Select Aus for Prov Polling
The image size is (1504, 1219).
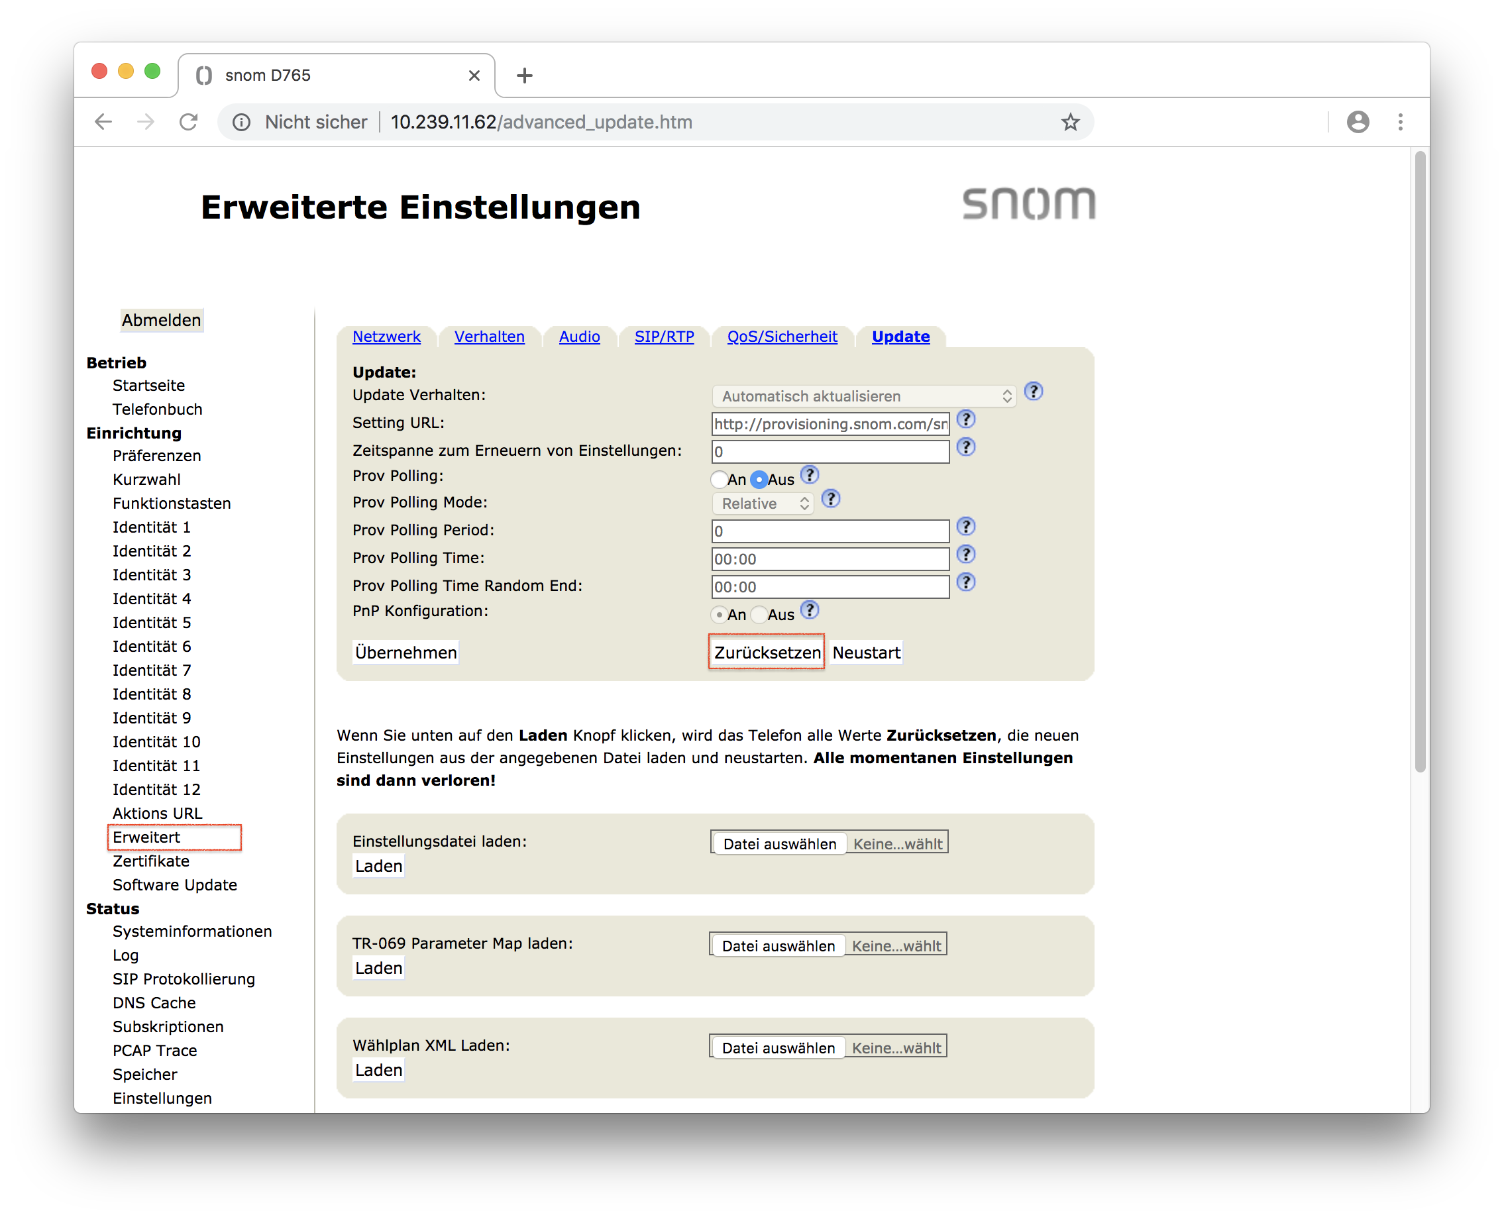759,480
